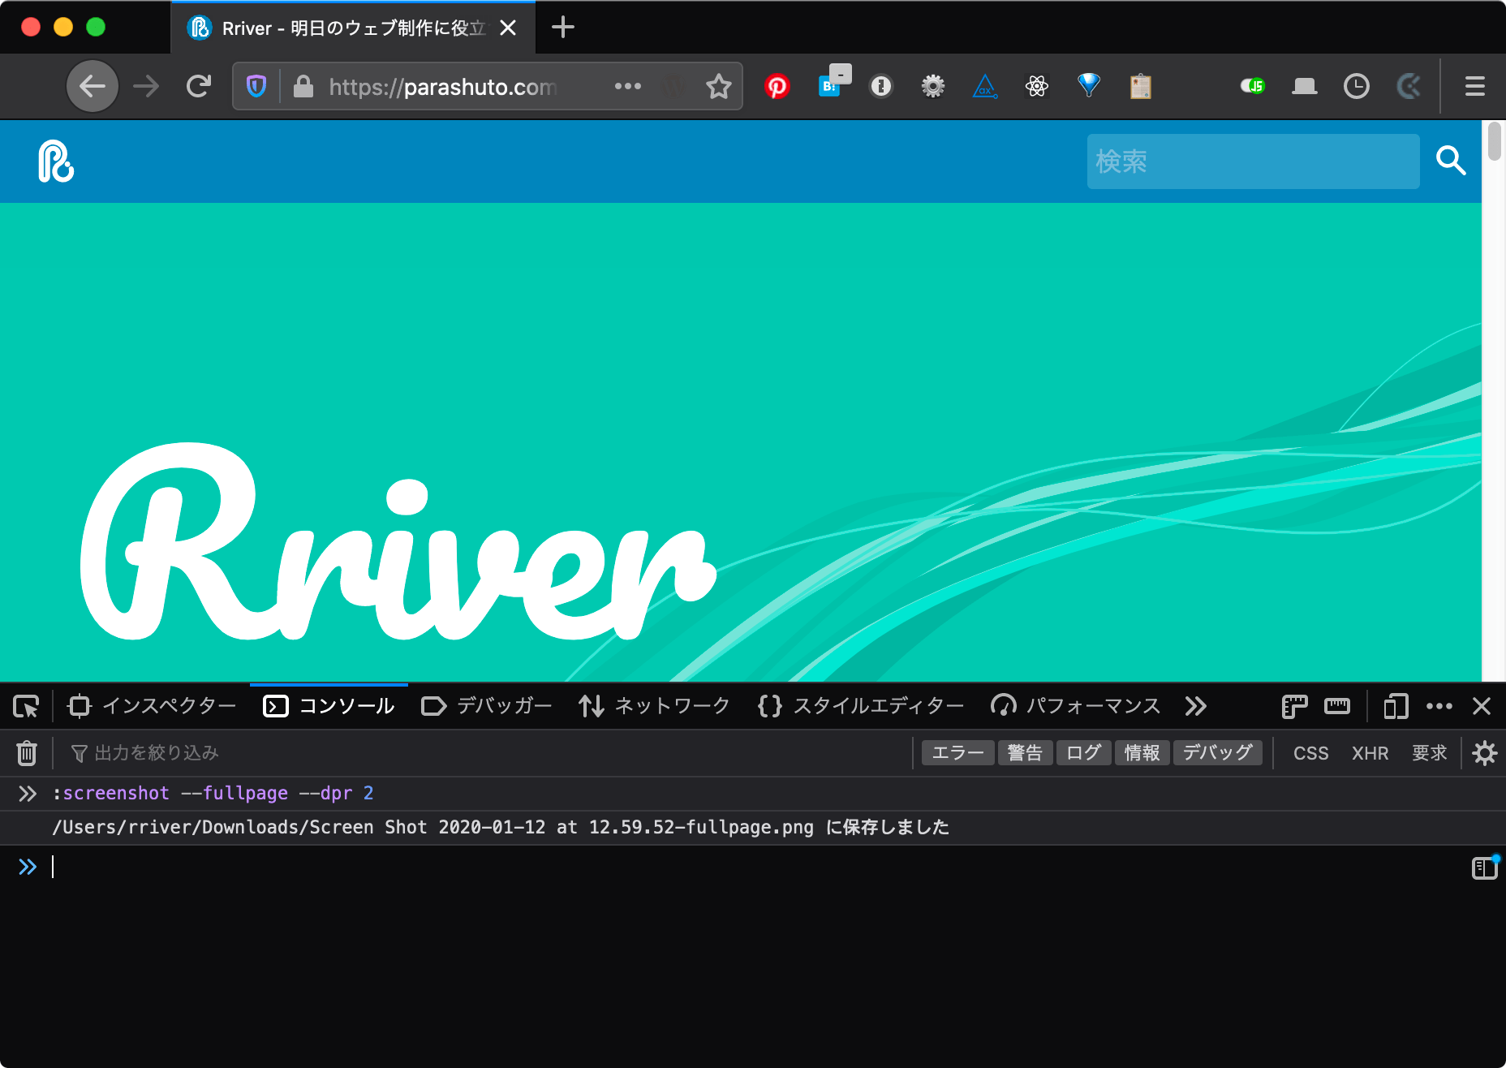Click the React DevTools extension icon
The height and width of the screenshot is (1068, 1506).
coord(1037,86)
